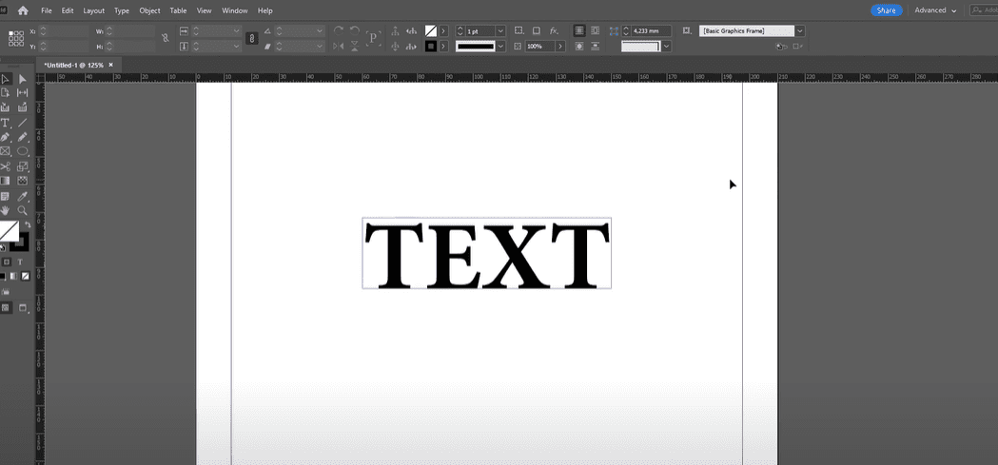Open the rotation angle dropdown
998x465 pixels.
click(320, 30)
